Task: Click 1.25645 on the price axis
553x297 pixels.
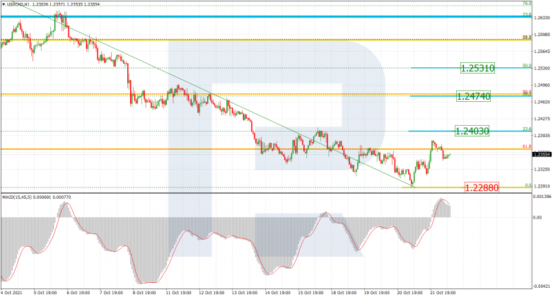Action: (x=542, y=52)
